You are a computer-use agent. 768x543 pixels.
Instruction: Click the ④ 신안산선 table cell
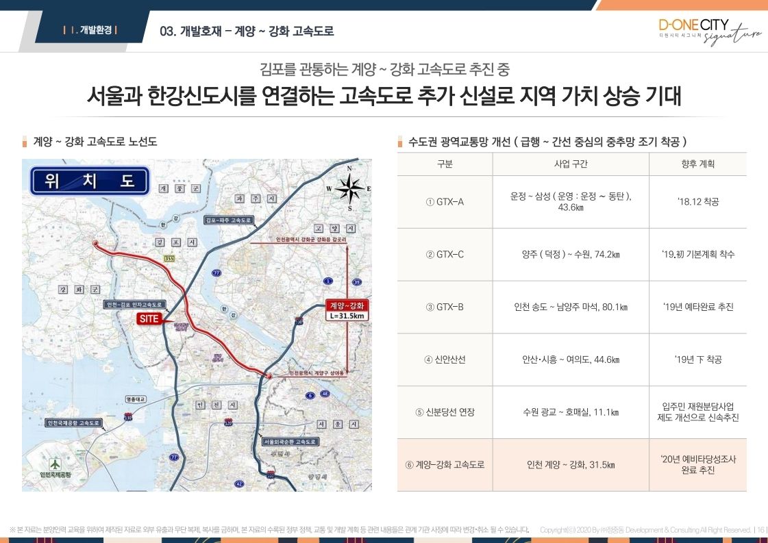445,359
